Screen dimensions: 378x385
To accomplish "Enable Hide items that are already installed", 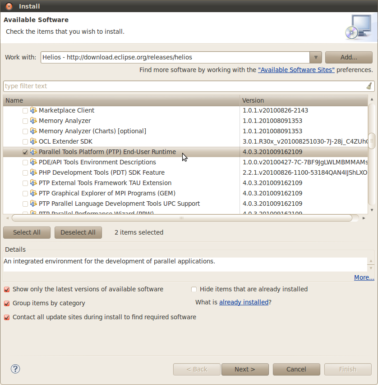I will click(194, 290).
